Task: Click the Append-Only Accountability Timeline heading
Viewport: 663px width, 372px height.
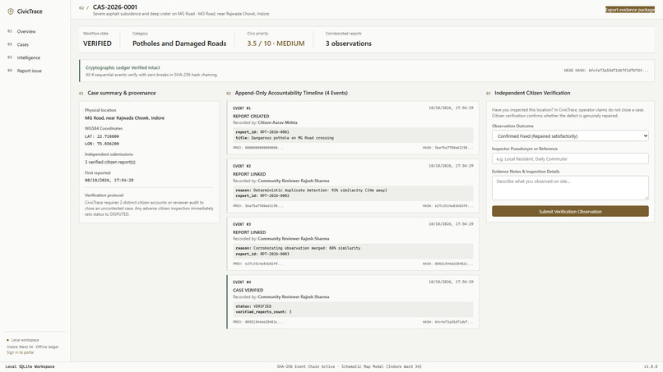Action: [x=291, y=93]
